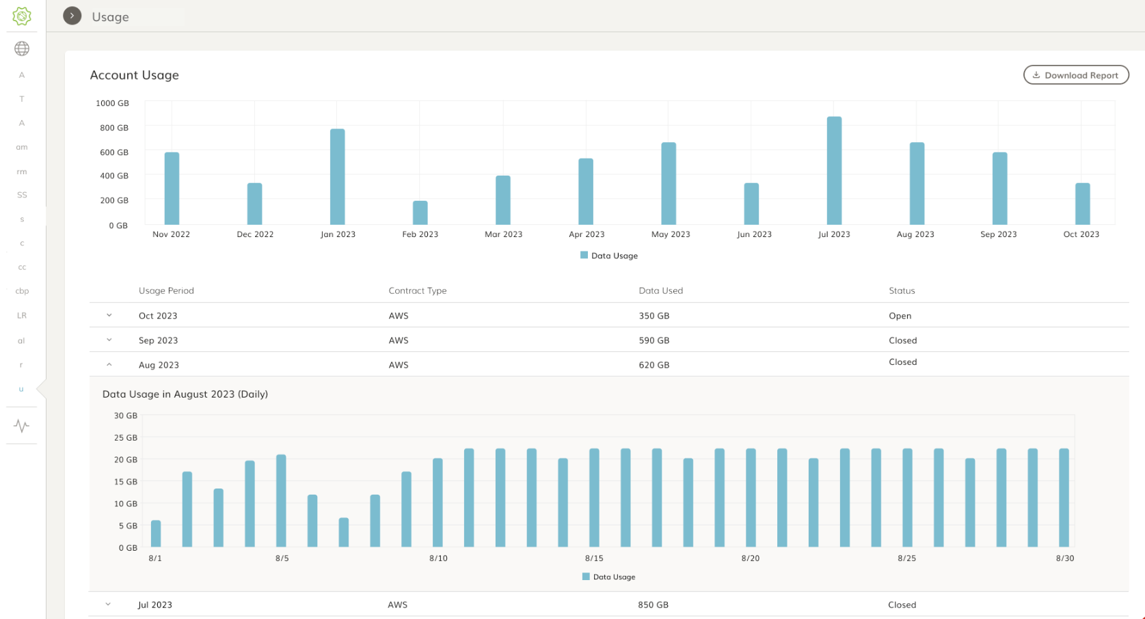Click the 'LR' sidebar entry

[21, 315]
